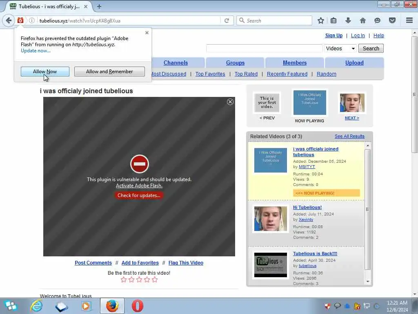The width and height of the screenshot is (418, 314).
Task: Click the site Search button
Action: [371, 48]
